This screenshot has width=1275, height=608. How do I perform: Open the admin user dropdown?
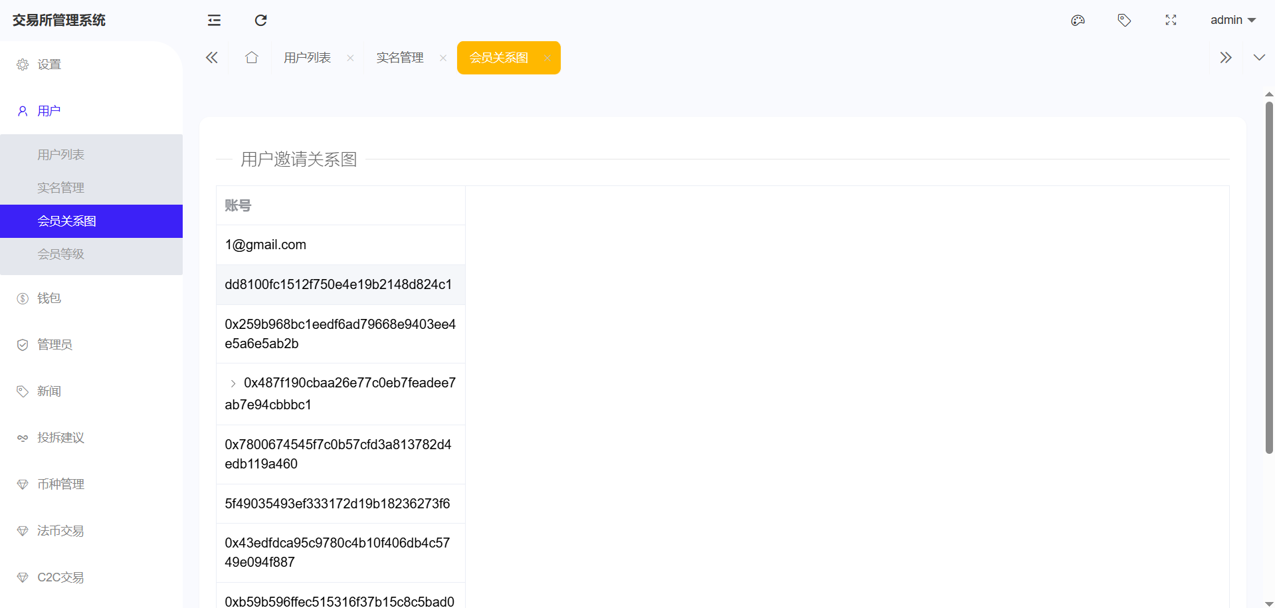click(1232, 20)
